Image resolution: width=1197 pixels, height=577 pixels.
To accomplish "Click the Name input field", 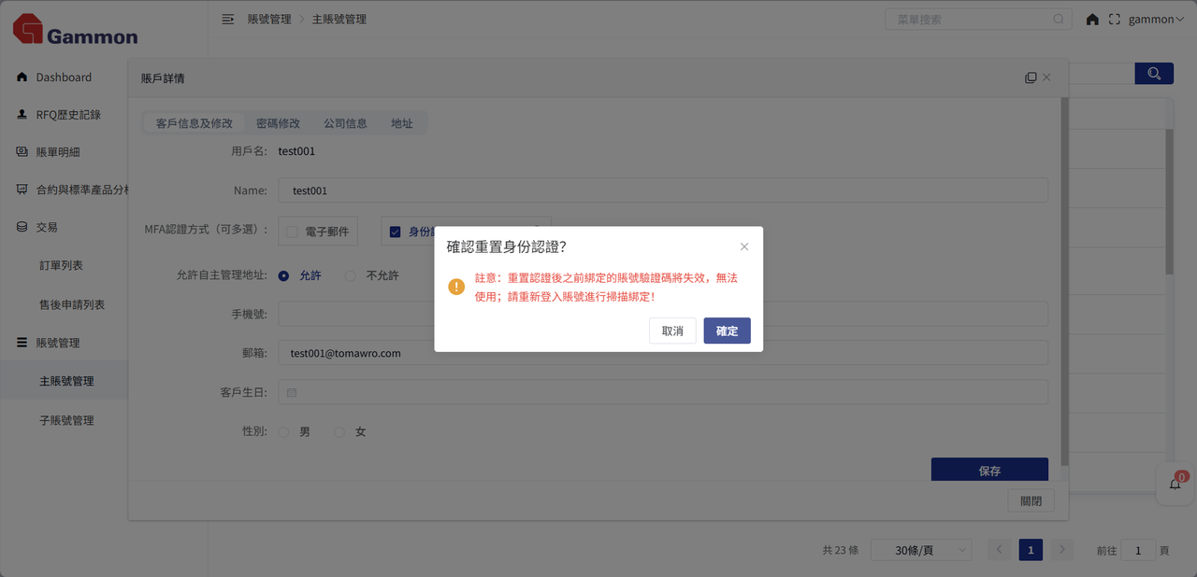I will pyautogui.click(x=662, y=190).
